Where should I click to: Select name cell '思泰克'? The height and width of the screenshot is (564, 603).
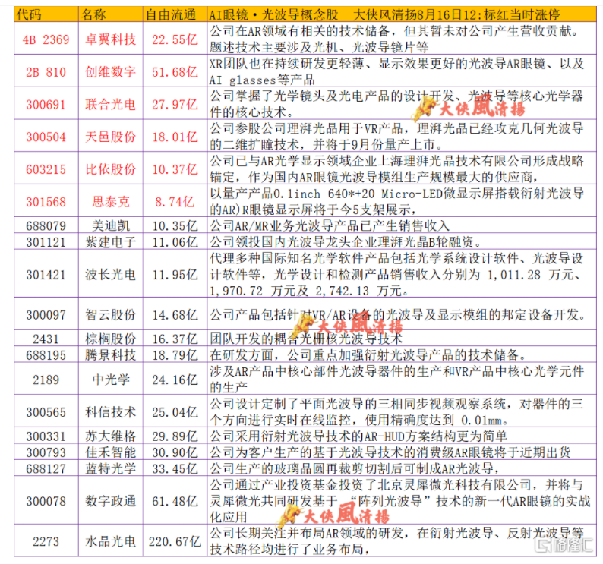(x=111, y=201)
